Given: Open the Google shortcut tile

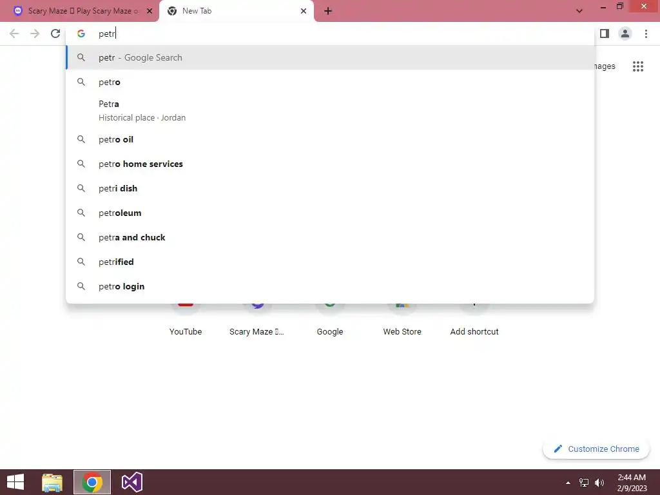Looking at the screenshot, I should tap(330, 319).
